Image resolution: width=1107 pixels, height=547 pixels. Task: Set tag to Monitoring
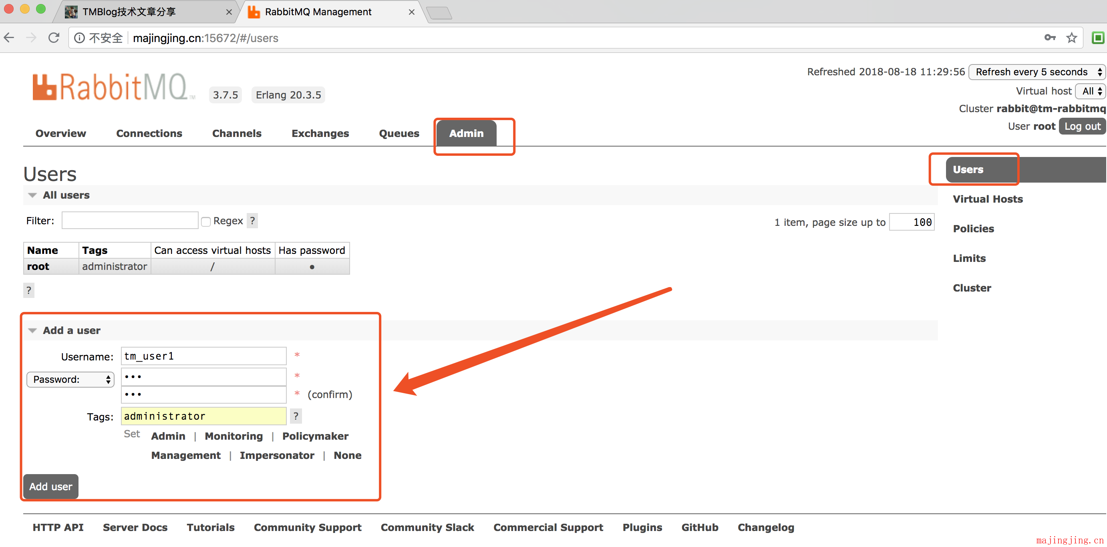234,436
